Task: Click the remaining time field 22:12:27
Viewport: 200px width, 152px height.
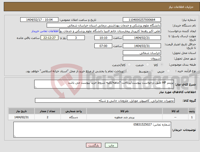Action: (49, 38)
